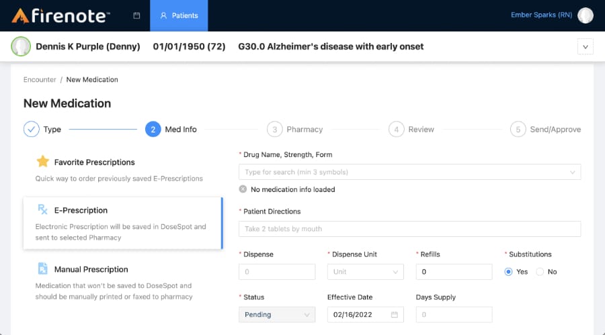
Task: Open the Effective Date calendar icon
Action: click(x=395, y=315)
